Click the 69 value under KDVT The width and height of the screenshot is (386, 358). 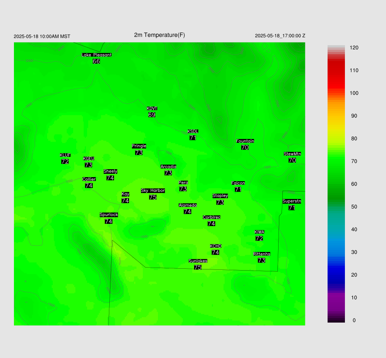[x=152, y=115]
